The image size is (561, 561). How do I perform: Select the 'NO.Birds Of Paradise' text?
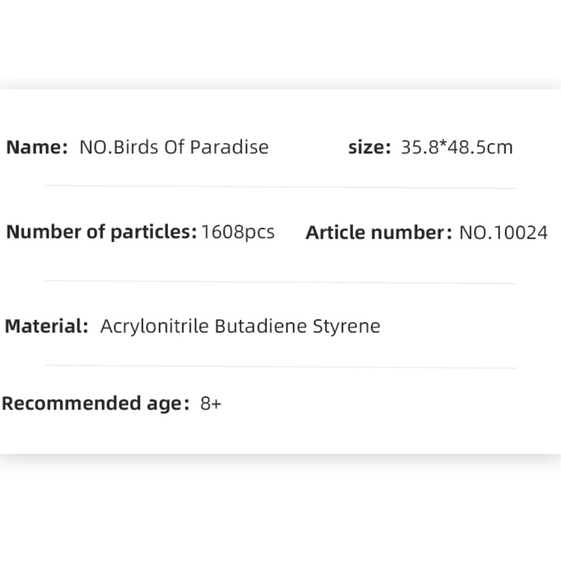coord(174,147)
